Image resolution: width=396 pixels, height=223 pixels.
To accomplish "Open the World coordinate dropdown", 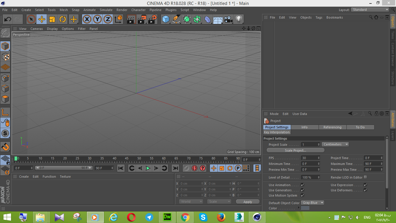I will [x=191, y=202].
